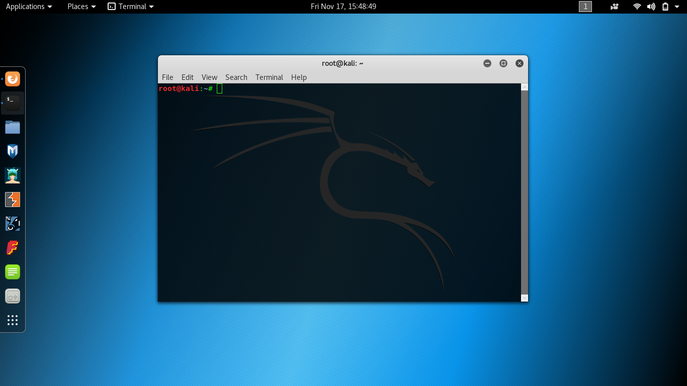Launch the red F Faraday icon
This screenshot has width=687, height=386.
[x=13, y=248]
